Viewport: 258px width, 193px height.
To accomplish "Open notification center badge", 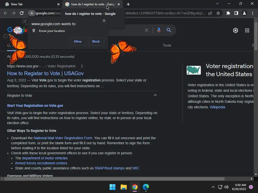I will (x=251, y=187).
